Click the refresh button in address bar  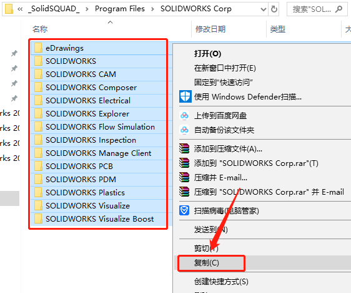point(274,9)
